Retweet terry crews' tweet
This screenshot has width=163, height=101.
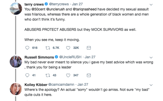48,48
